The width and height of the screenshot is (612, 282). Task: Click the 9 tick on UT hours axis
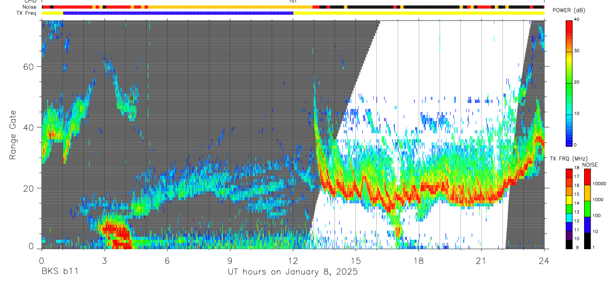pyautogui.click(x=230, y=260)
